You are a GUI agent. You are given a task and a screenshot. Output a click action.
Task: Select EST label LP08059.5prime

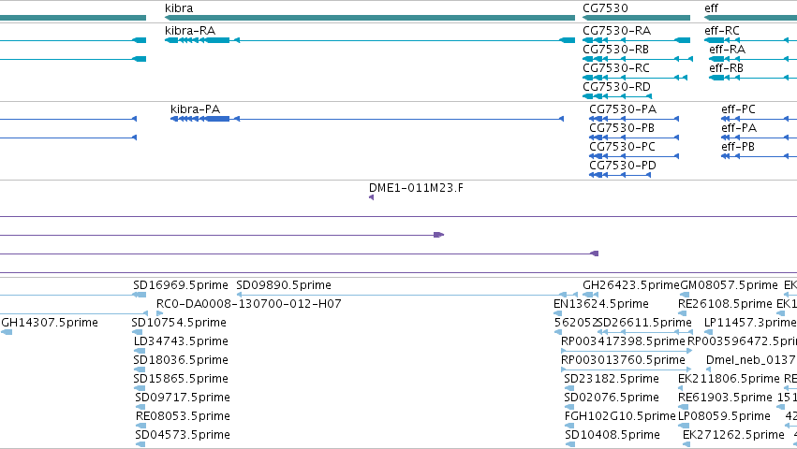pyautogui.click(x=724, y=416)
